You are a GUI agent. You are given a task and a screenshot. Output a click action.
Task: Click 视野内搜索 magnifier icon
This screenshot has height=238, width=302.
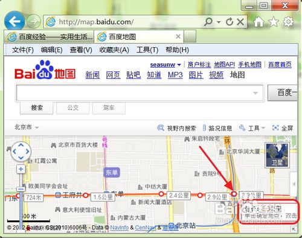(x=161, y=127)
